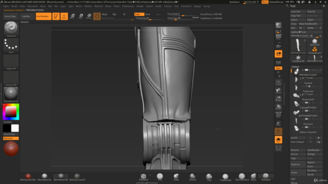
Task: Toggle the orange Qxyz rotation button
Action: point(278,68)
